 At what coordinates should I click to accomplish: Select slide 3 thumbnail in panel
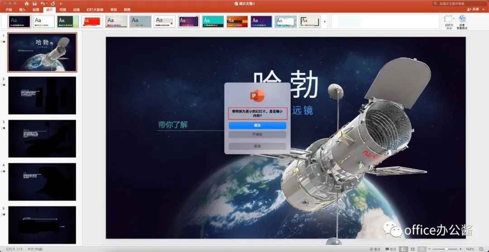42,139
